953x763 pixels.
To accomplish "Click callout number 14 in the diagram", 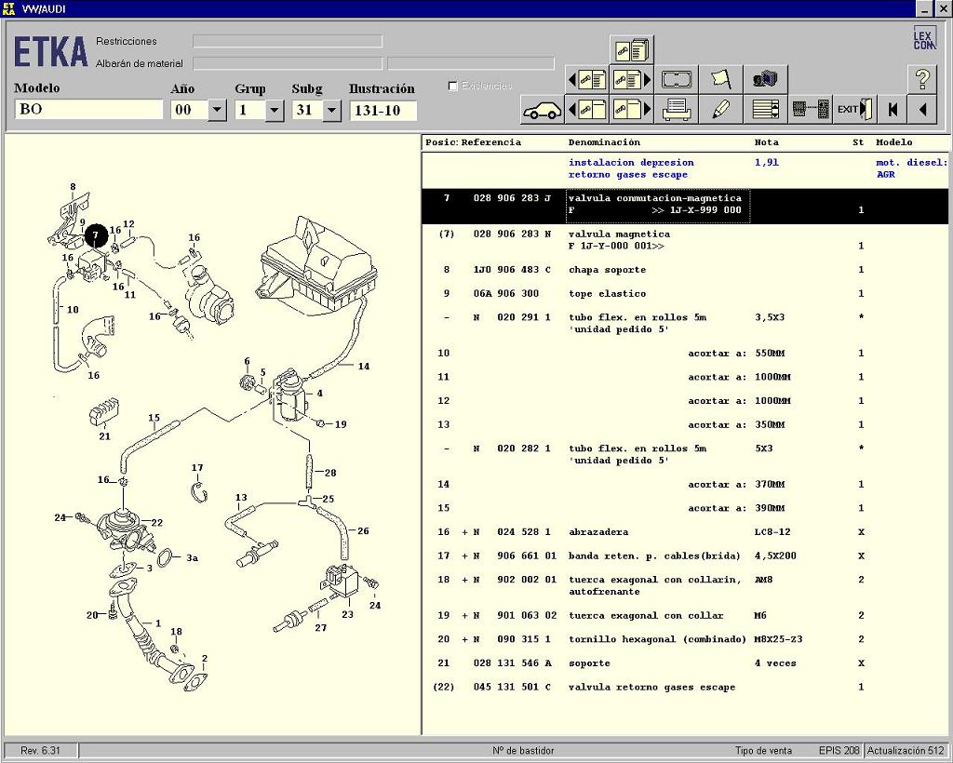I will tap(364, 367).
